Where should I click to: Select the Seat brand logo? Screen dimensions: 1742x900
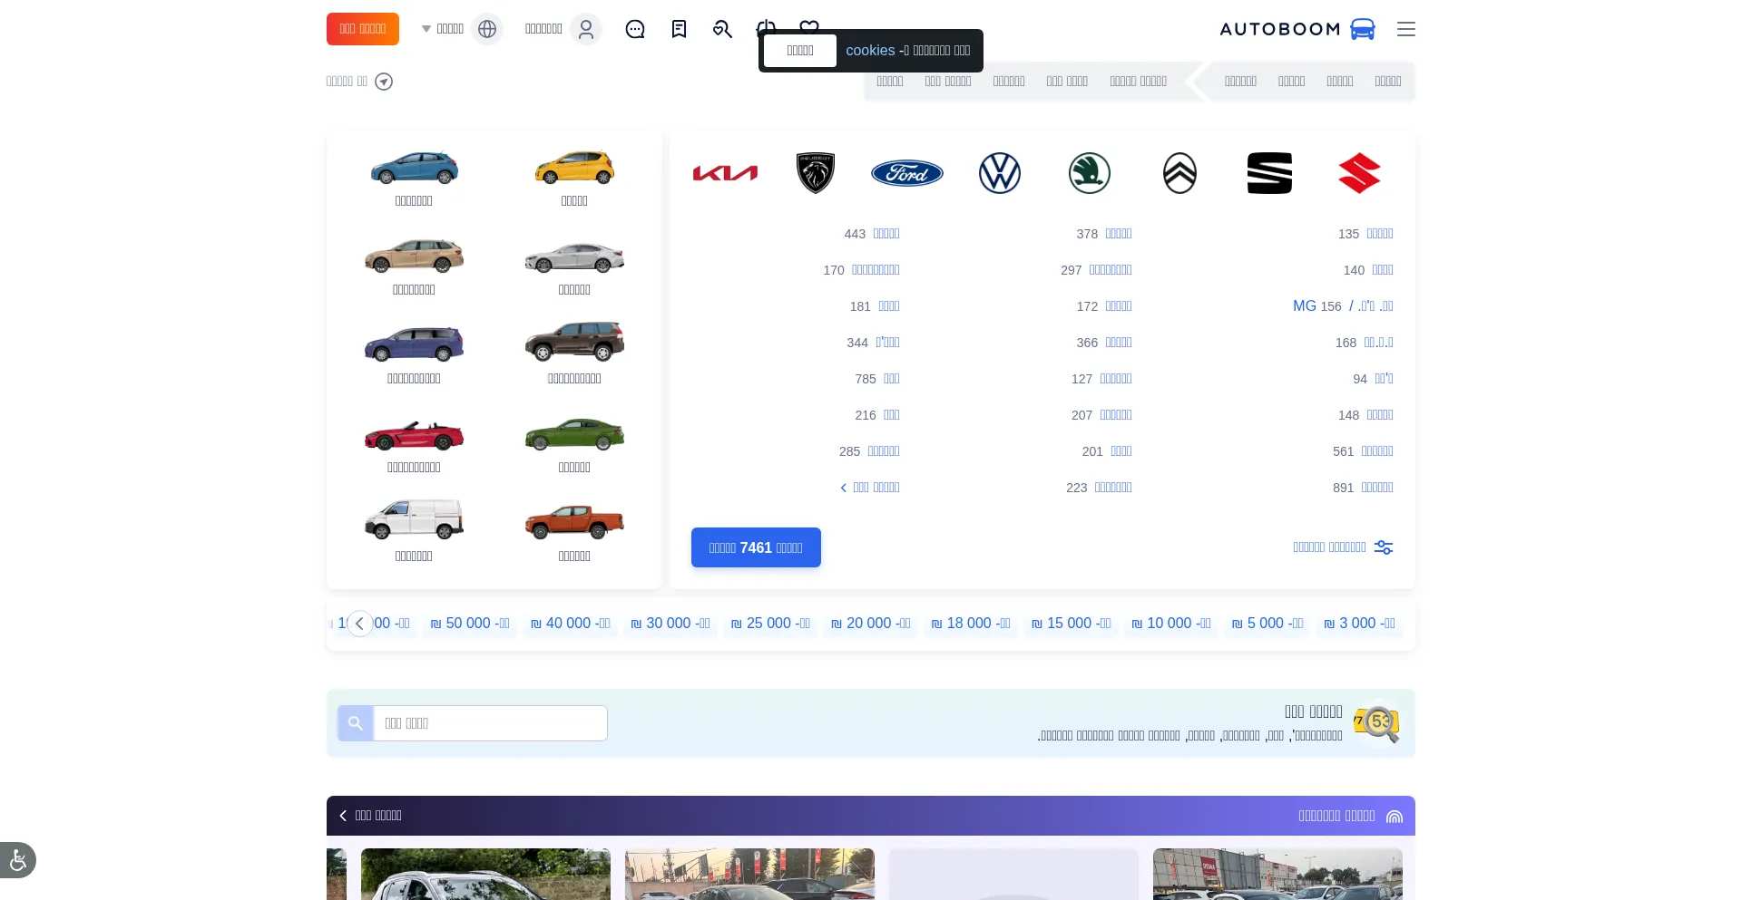point(1269,173)
